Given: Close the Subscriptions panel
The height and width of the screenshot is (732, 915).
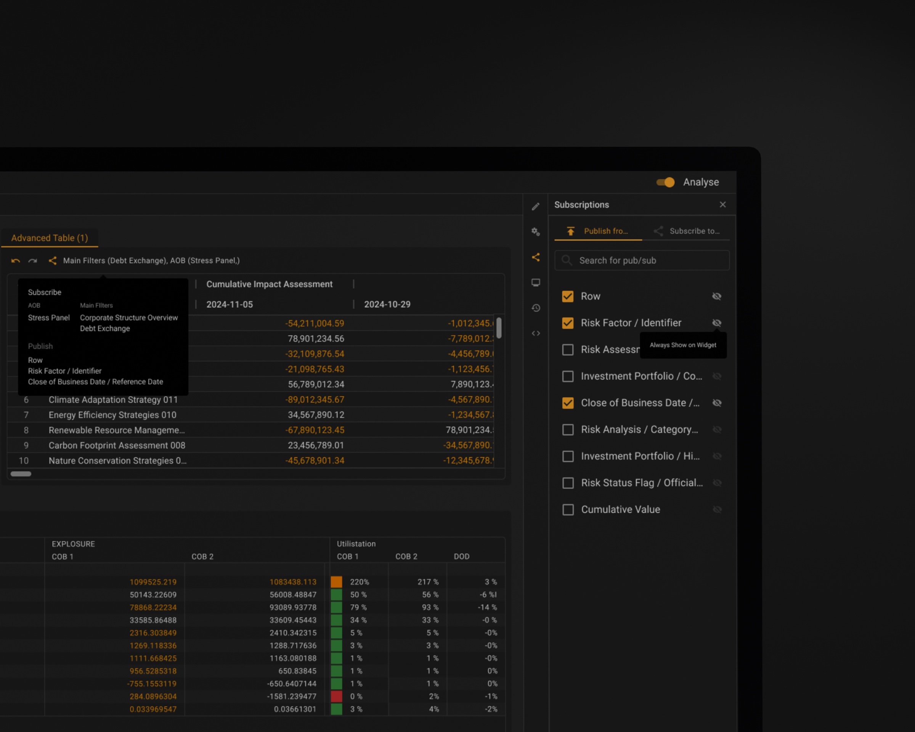Looking at the screenshot, I should pos(722,204).
